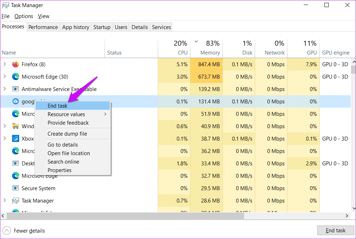Switch to the Users tab

click(121, 27)
